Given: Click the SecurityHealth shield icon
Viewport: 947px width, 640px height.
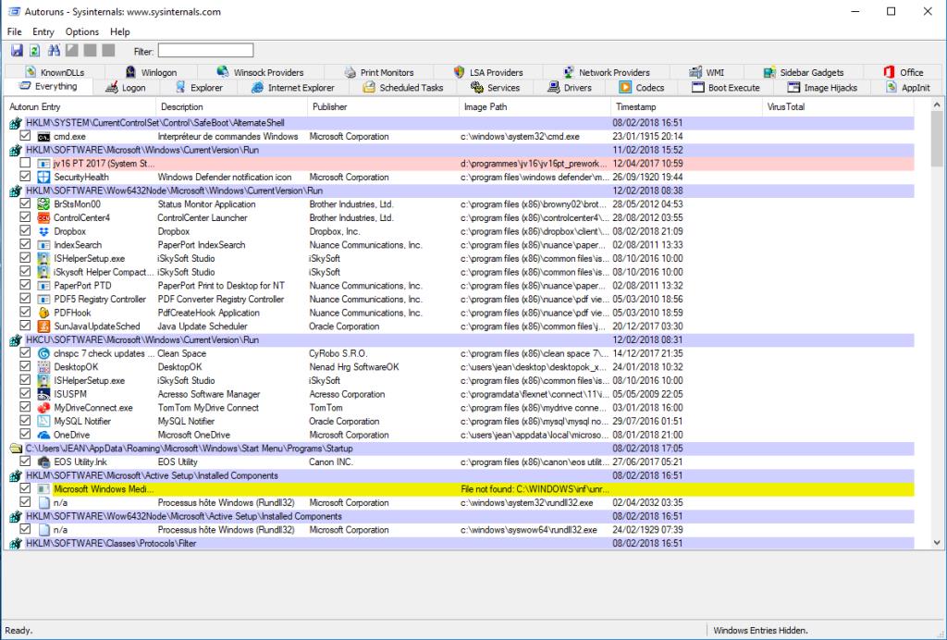Looking at the screenshot, I should (x=43, y=177).
